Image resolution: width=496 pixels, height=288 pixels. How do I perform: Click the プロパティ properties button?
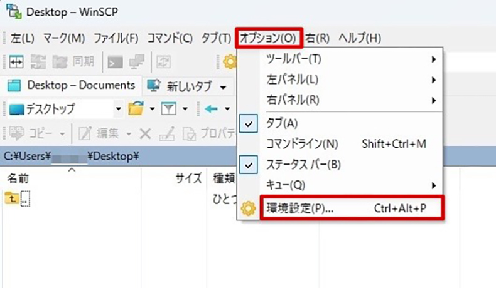[209, 134]
